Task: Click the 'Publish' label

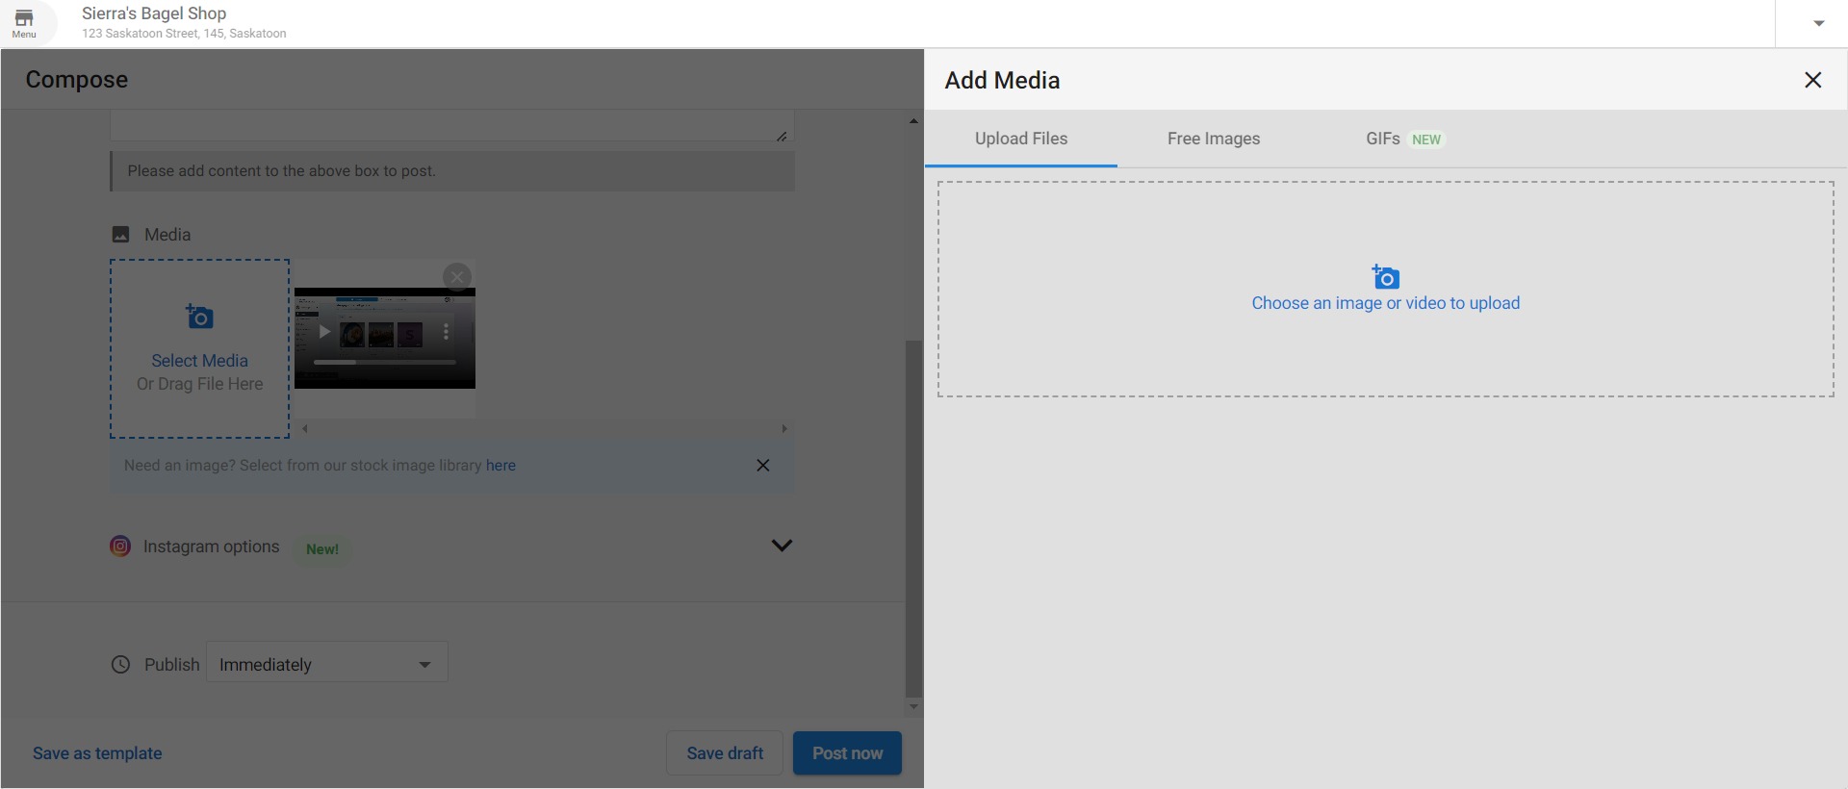Action: [172, 665]
